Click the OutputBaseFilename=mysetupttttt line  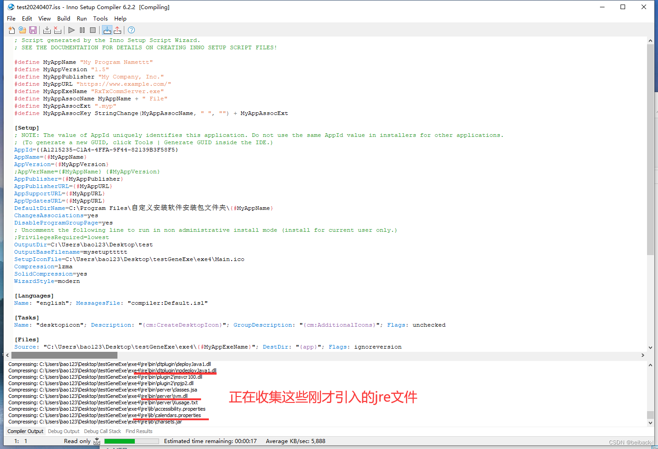(71, 252)
